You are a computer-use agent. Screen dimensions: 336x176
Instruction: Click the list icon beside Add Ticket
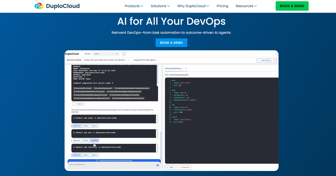[x=276, y=60]
